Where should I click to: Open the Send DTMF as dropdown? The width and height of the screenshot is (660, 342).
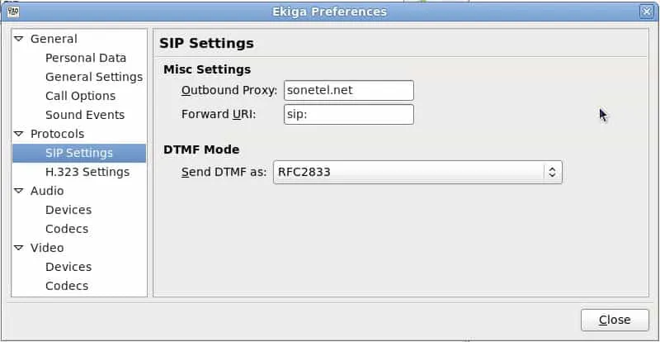(417, 172)
